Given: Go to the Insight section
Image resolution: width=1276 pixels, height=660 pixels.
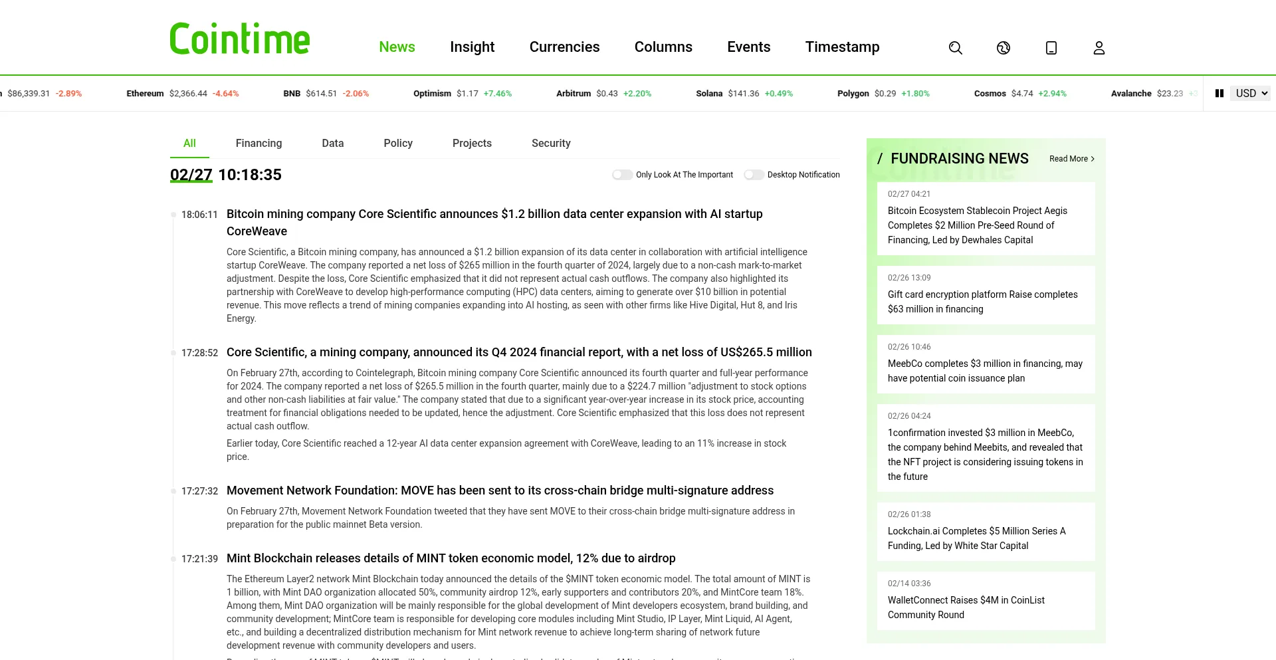Looking at the screenshot, I should click(x=473, y=47).
